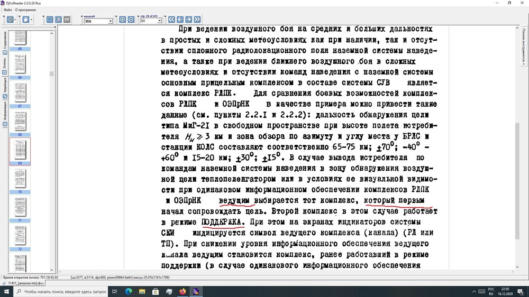Click the zoom in plus icon
The image size is (529, 297).
[x=123, y=20]
